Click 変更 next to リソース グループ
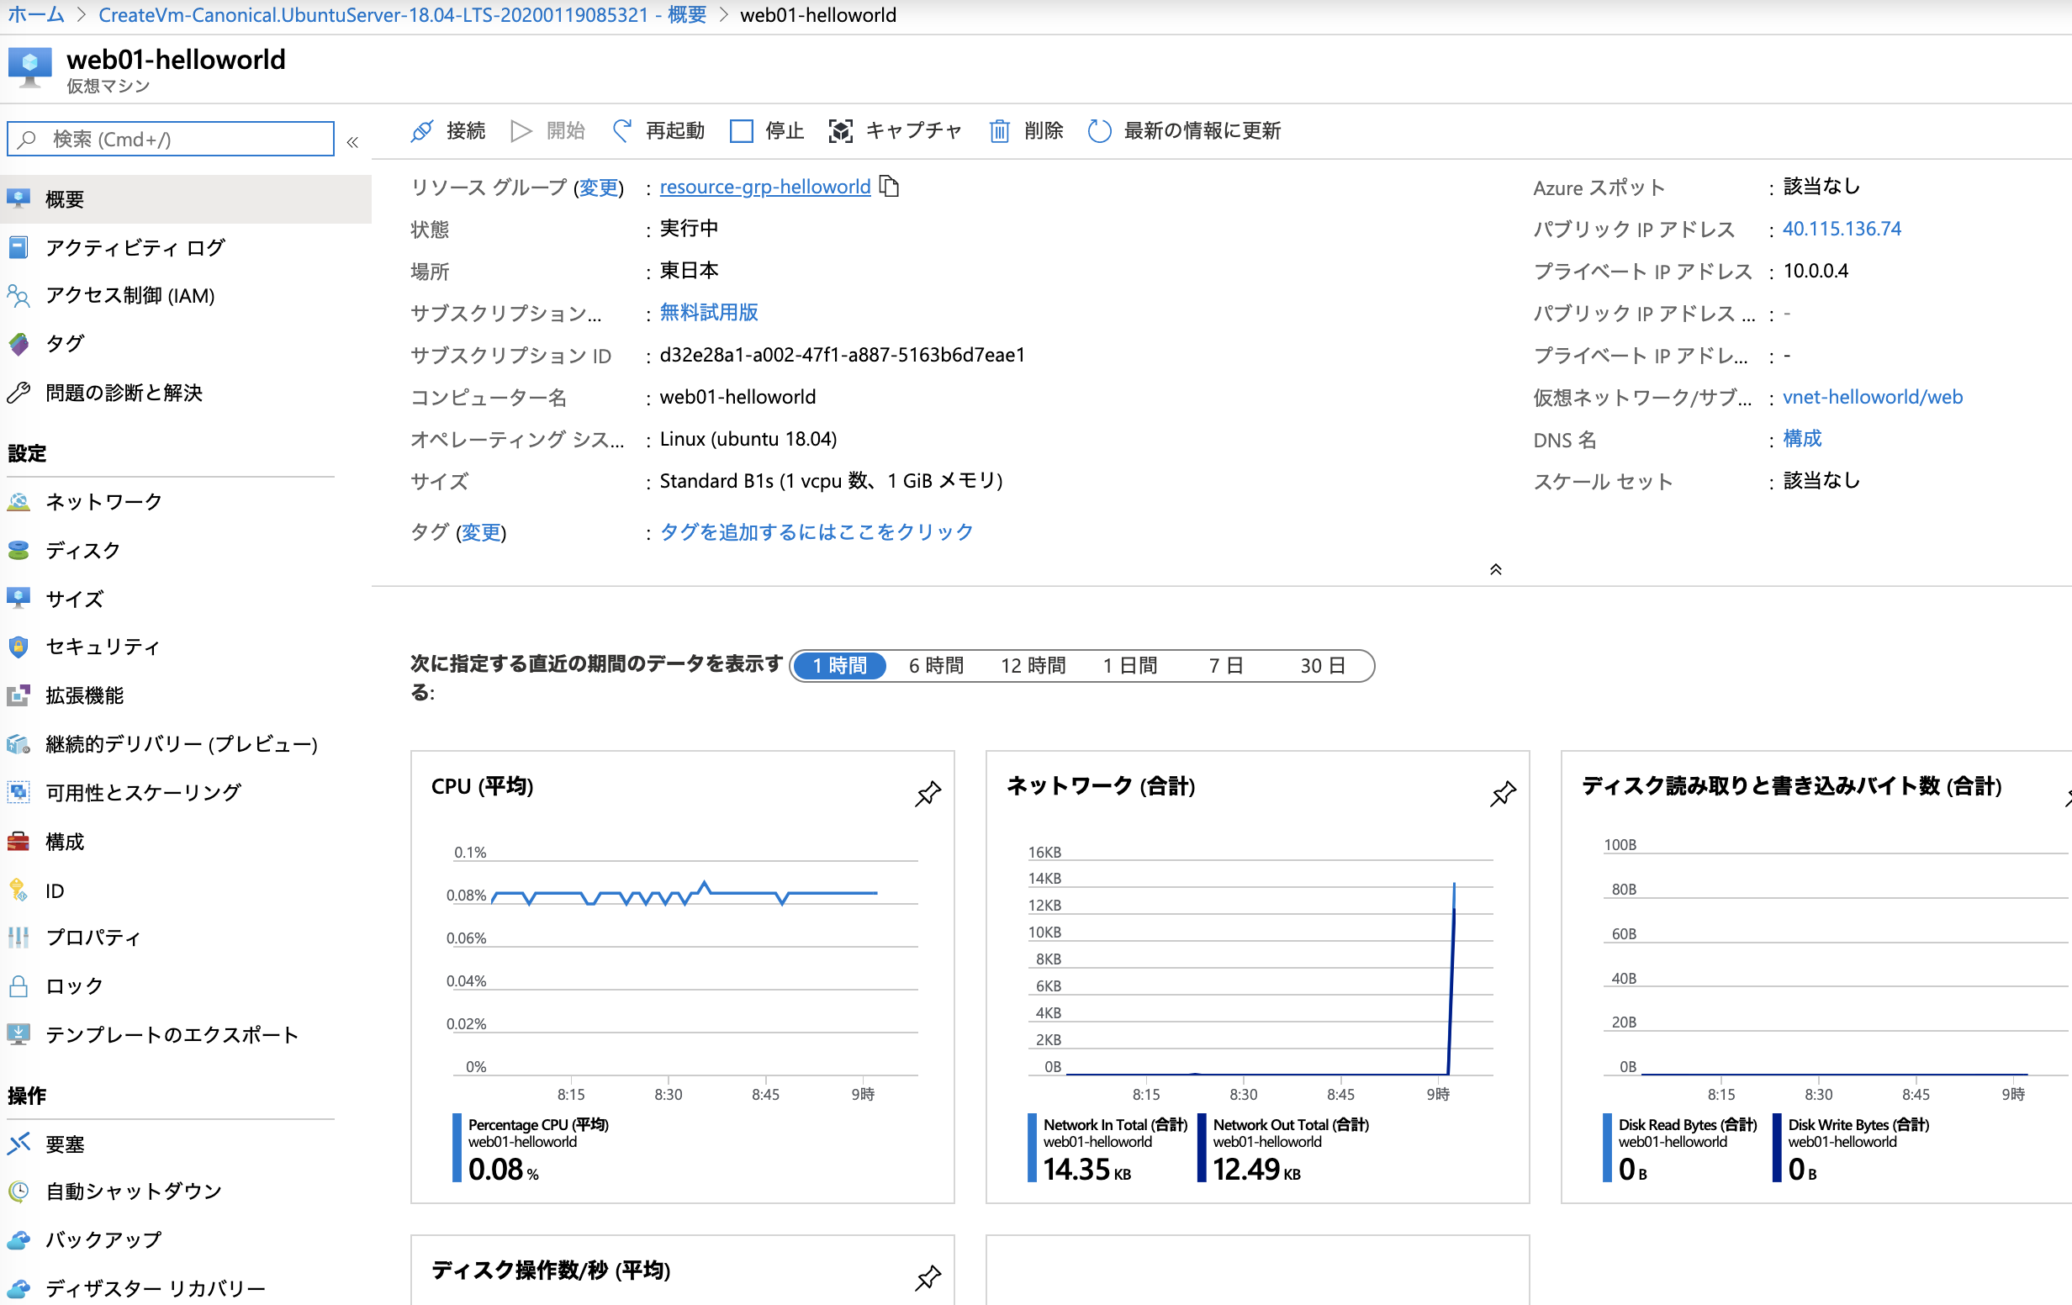 [x=598, y=187]
